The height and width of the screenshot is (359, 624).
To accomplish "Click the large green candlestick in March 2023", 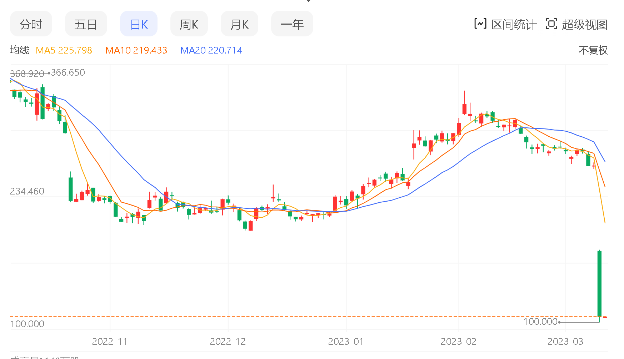I will (x=599, y=283).
